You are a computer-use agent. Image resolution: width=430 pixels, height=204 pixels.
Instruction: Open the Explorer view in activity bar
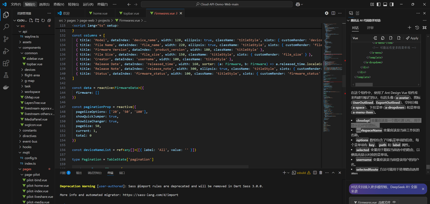click(6, 16)
